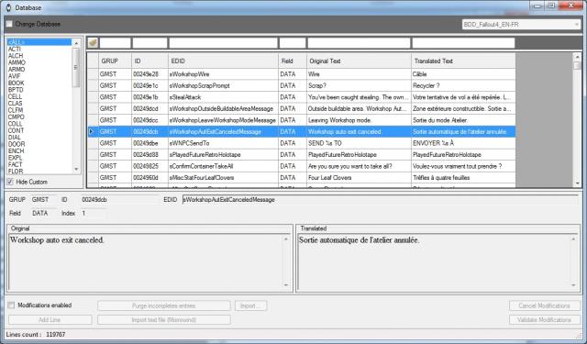Click the Cancel Modifications button
Image resolution: width=587 pixels, height=344 pixels.
[x=544, y=305]
